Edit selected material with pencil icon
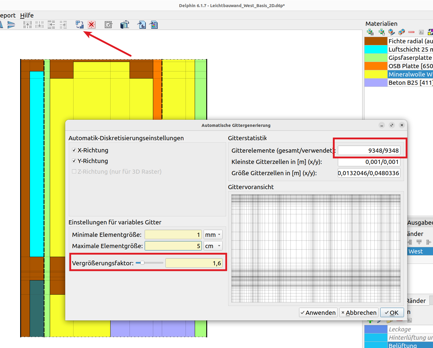Viewport: 433px width, 348px height. point(392,32)
